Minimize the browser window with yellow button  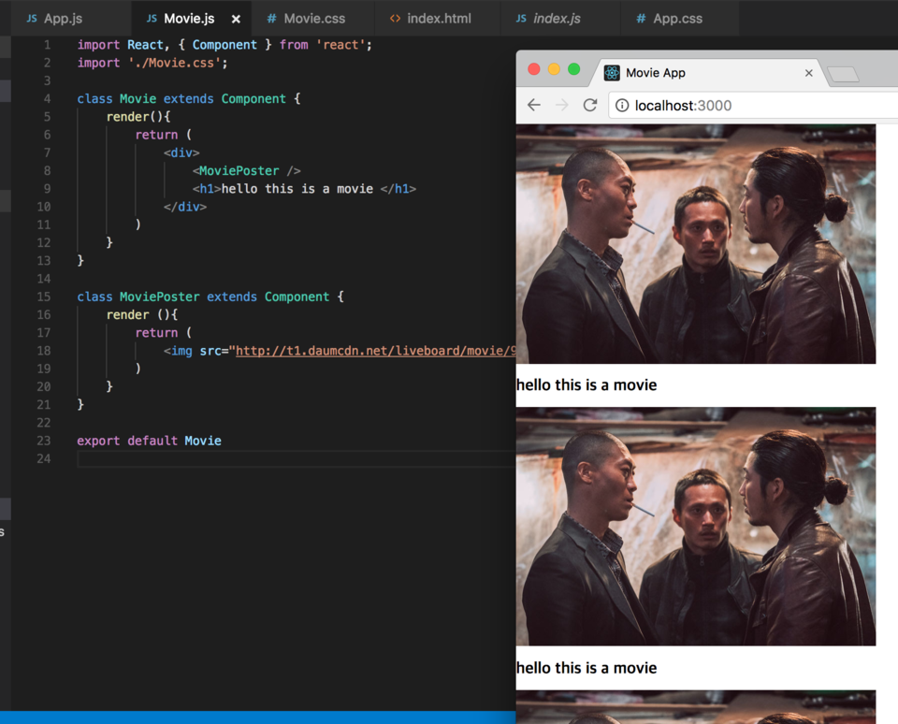(x=554, y=69)
